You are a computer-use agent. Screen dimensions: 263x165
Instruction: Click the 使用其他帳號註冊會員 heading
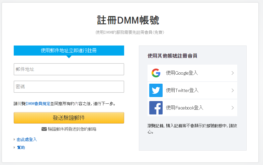pyautogui.click(x=172, y=56)
